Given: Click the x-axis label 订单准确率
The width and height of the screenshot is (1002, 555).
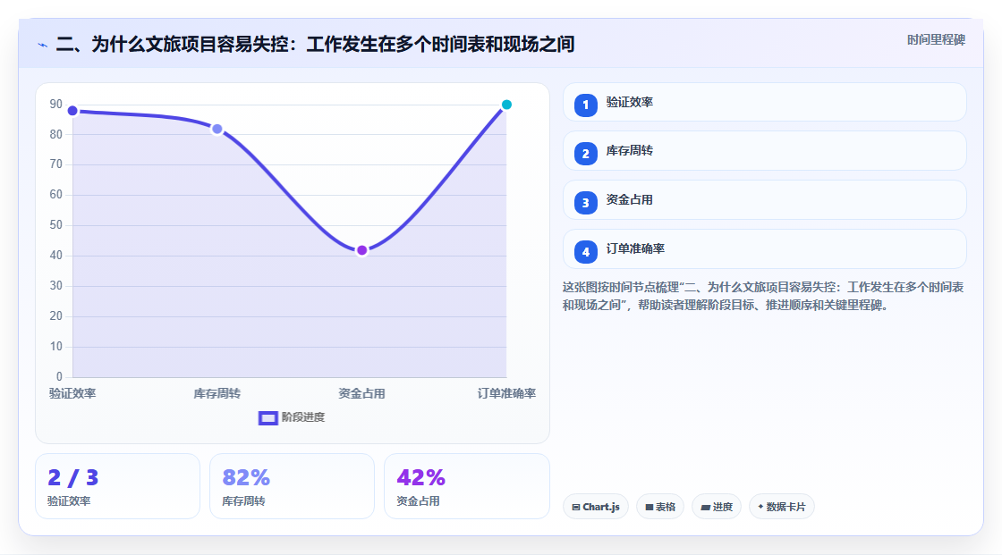Looking at the screenshot, I should [x=506, y=393].
